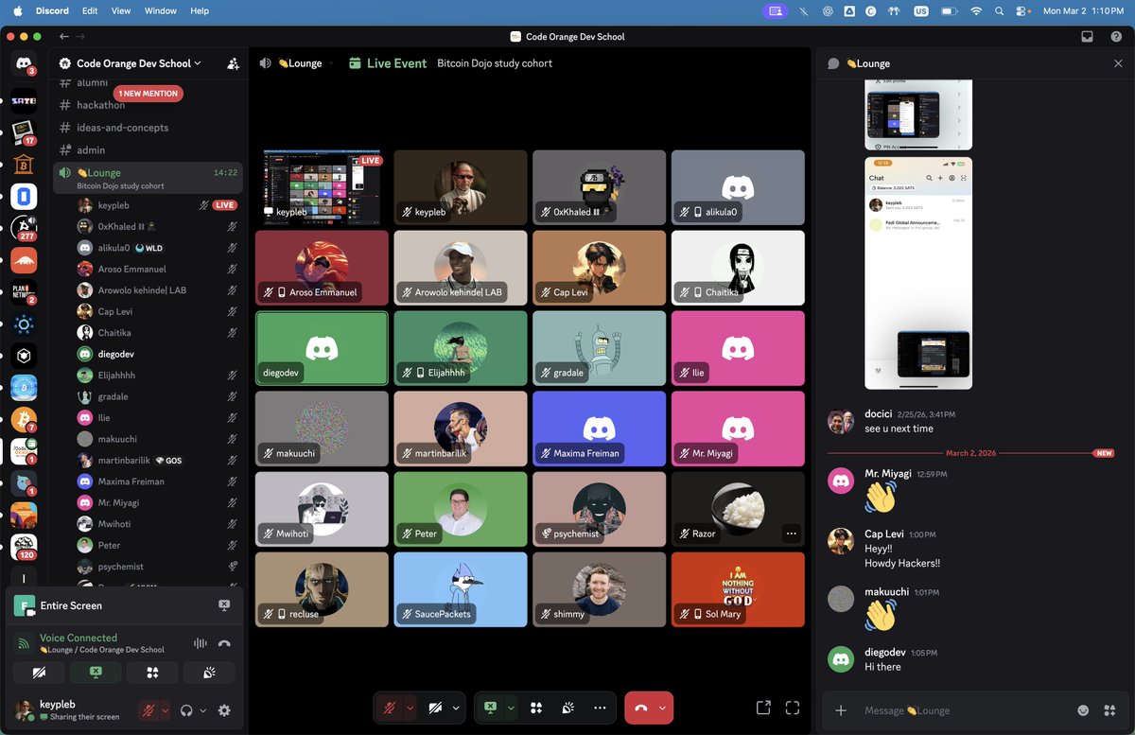Navigate back with the left arrow

tap(63, 37)
